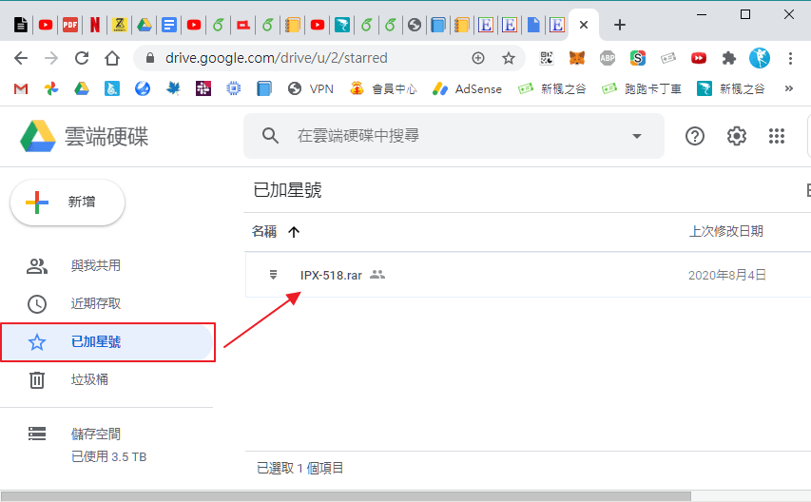Open 與我共用 shared with me
Image resolution: width=811 pixels, height=502 pixels.
96,265
